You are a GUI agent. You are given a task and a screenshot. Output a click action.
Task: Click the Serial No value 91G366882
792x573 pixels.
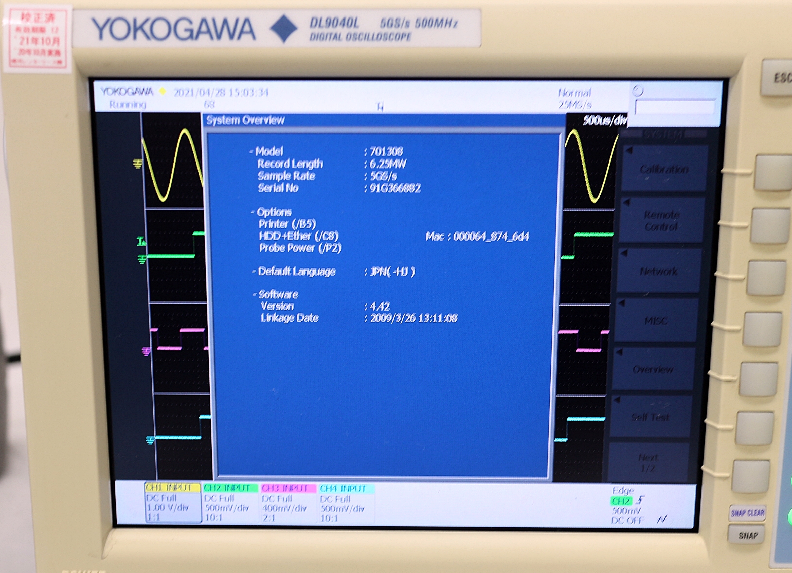coord(395,188)
